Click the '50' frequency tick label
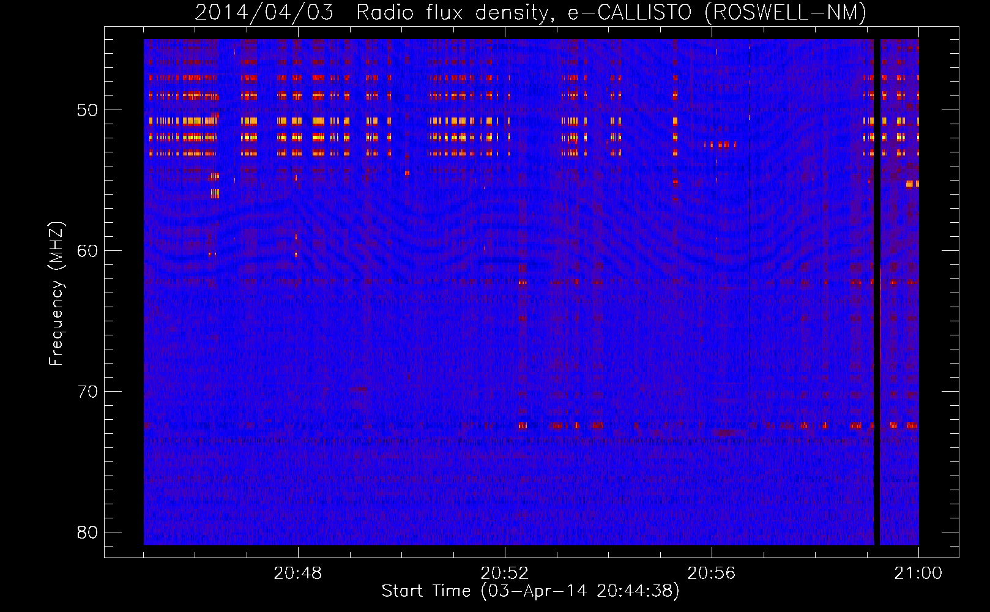Viewport: 990px width, 612px height. 87,110
